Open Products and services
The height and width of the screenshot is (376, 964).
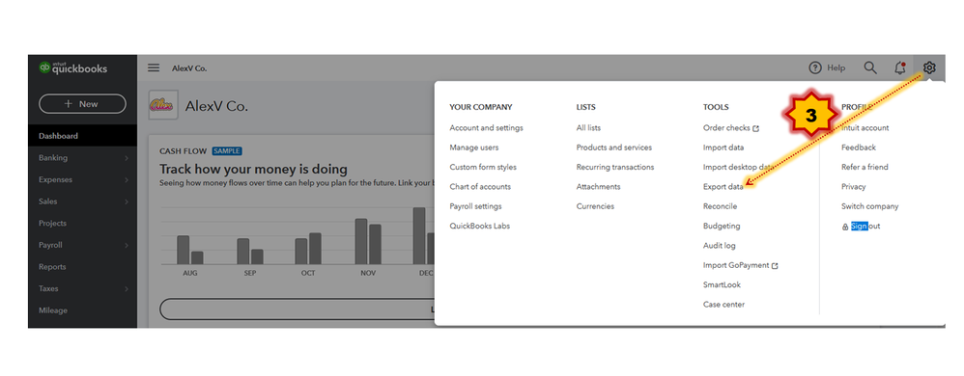tap(614, 148)
